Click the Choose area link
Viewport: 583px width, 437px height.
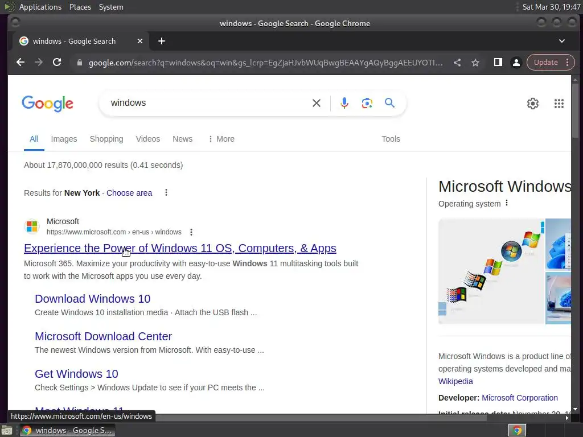coord(129,193)
